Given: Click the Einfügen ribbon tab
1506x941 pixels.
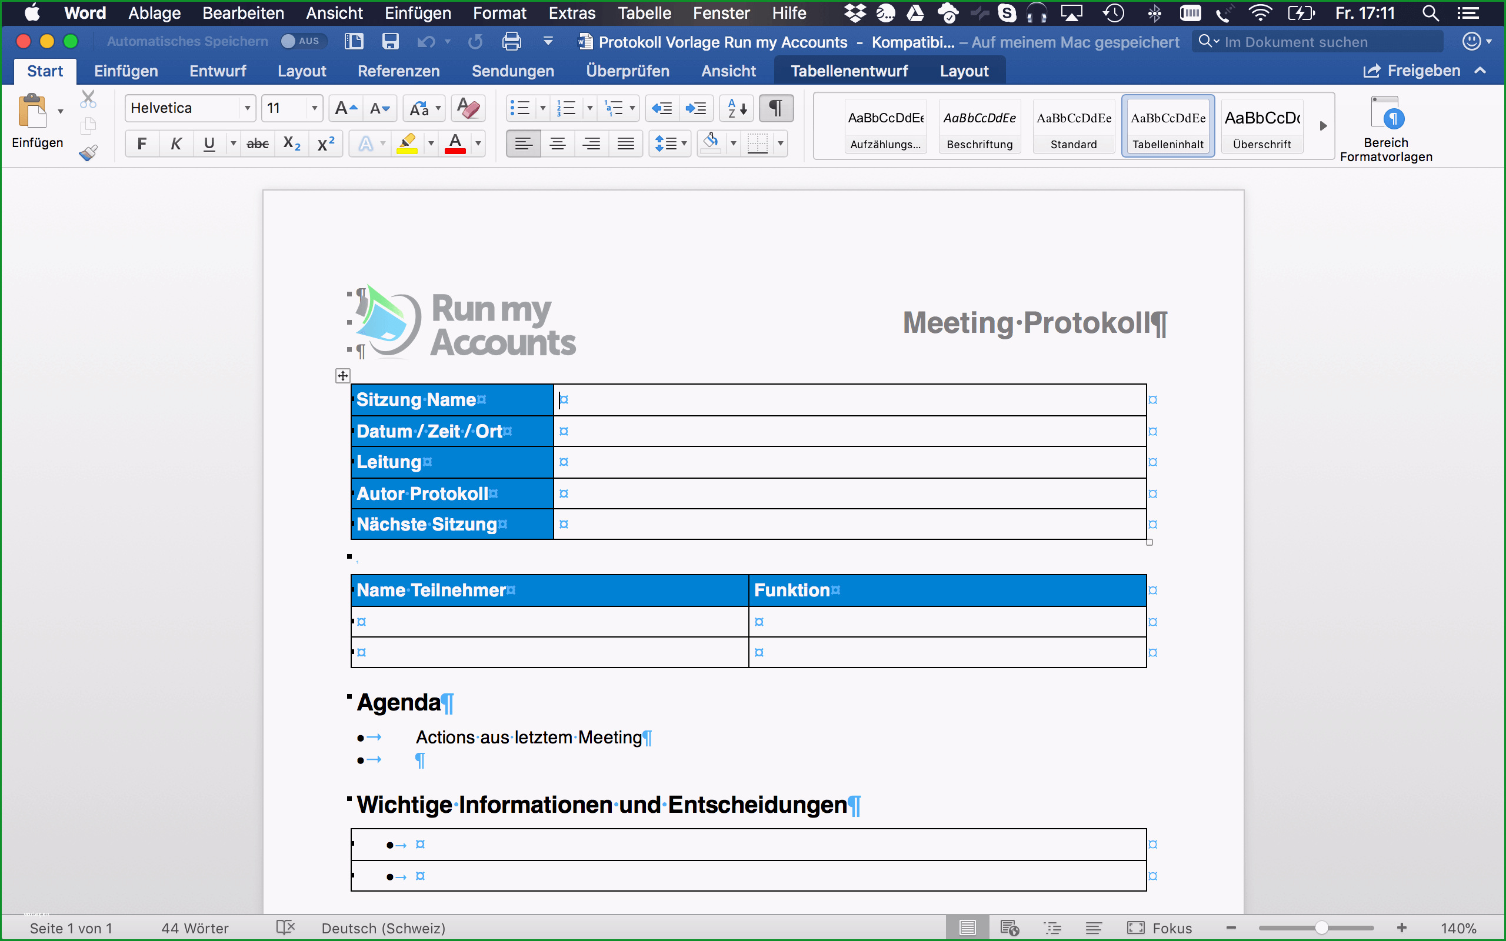Looking at the screenshot, I should (126, 71).
